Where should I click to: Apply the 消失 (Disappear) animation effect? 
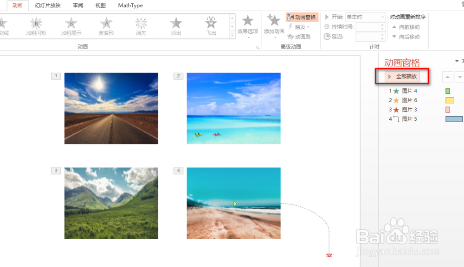point(140,26)
